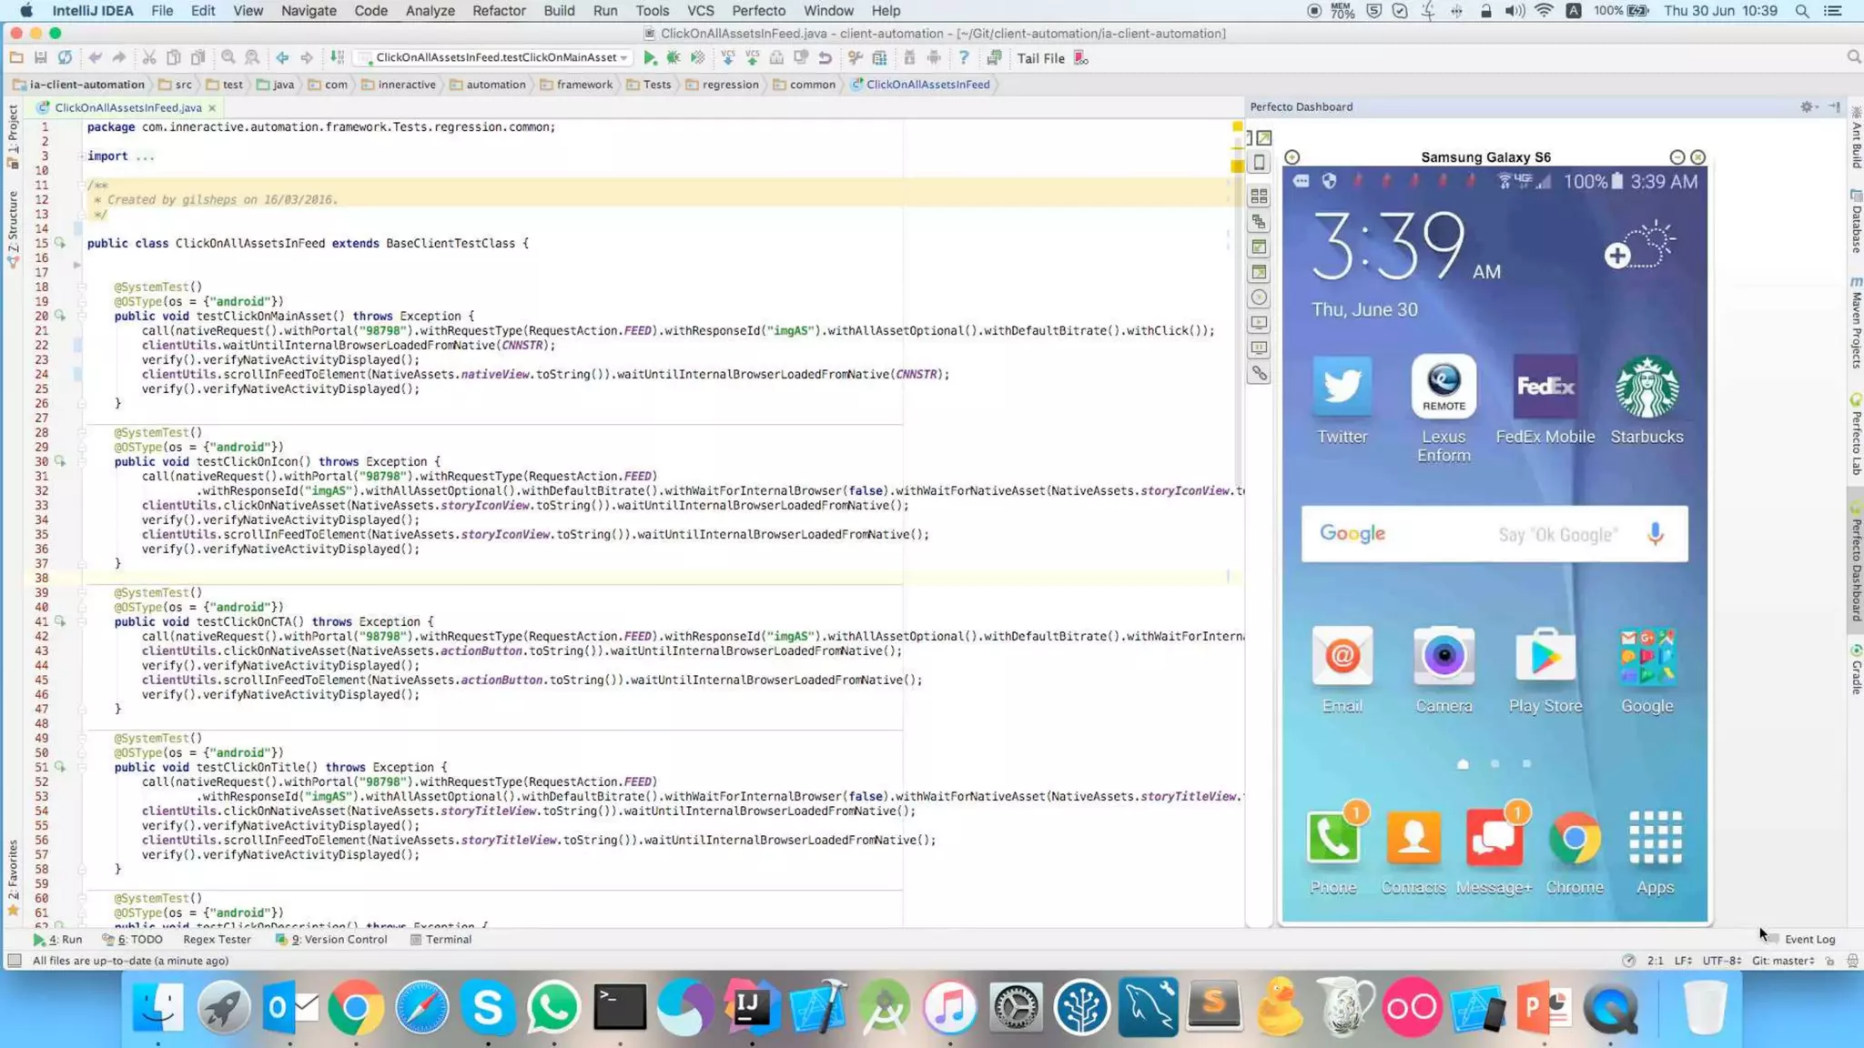Click the Tail File button

1040,58
